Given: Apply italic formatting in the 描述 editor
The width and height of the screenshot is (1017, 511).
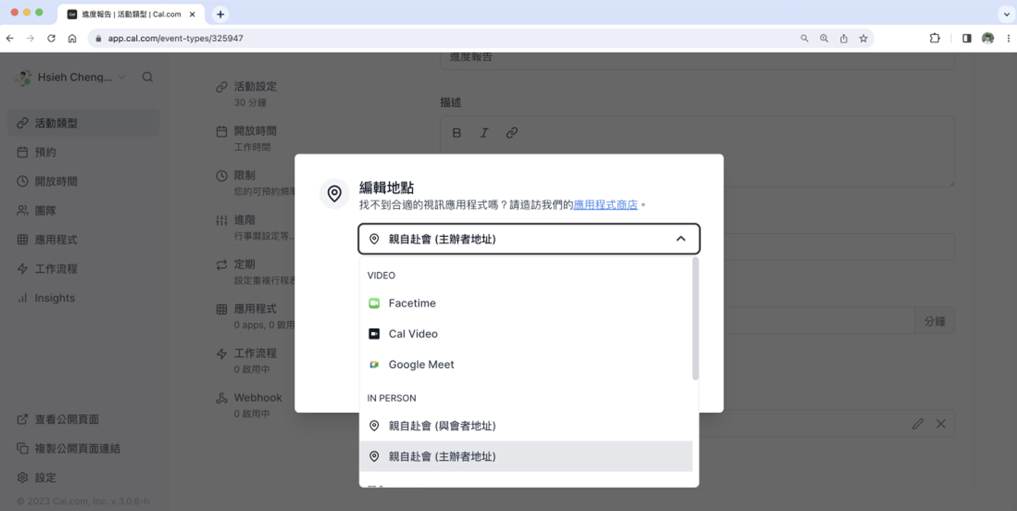Looking at the screenshot, I should [484, 132].
